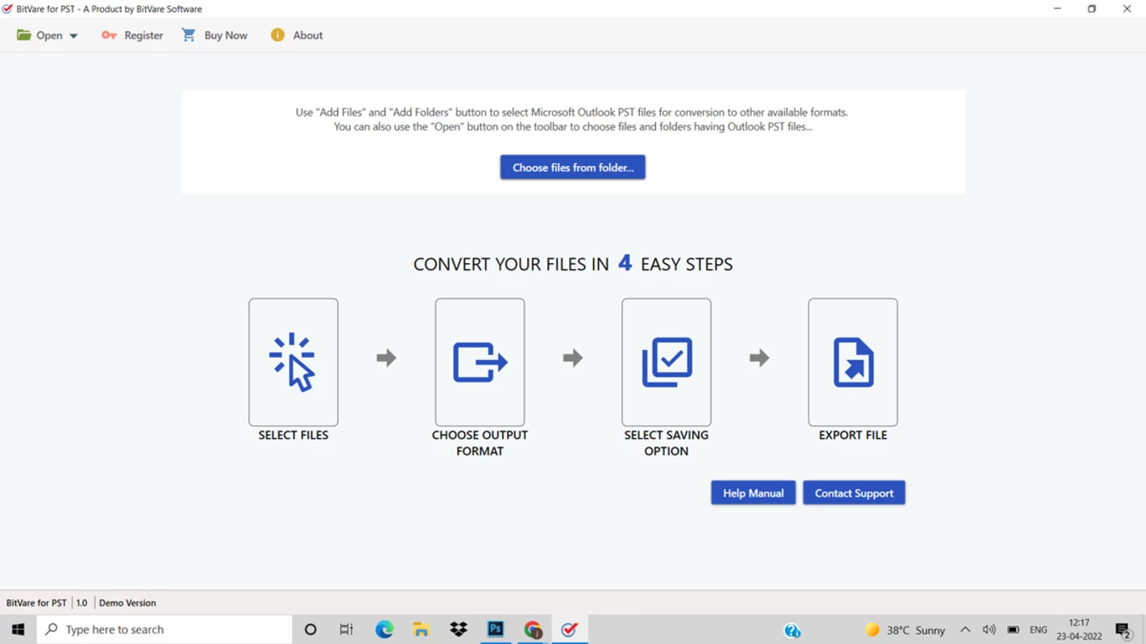The width and height of the screenshot is (1146, 644).
Task: Open Dropbox from the taskbar
Action: (459, 630)
